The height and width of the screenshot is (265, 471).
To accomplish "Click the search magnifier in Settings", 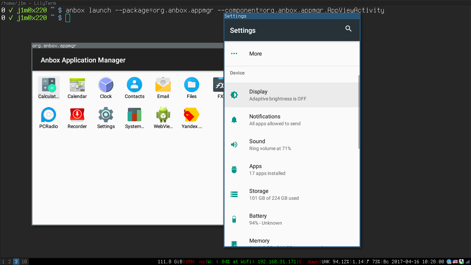I will pyautogui.click(x=349, y=29).
